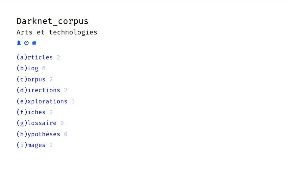The height and width of the screenshot is (195, 285).
Task: Open the (h)ypothèses section
Action: 39,134
